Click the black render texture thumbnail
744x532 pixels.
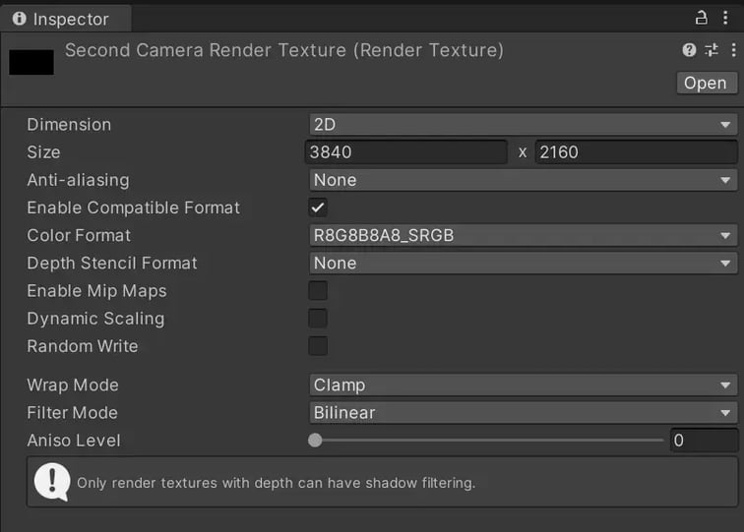[31, 62]
